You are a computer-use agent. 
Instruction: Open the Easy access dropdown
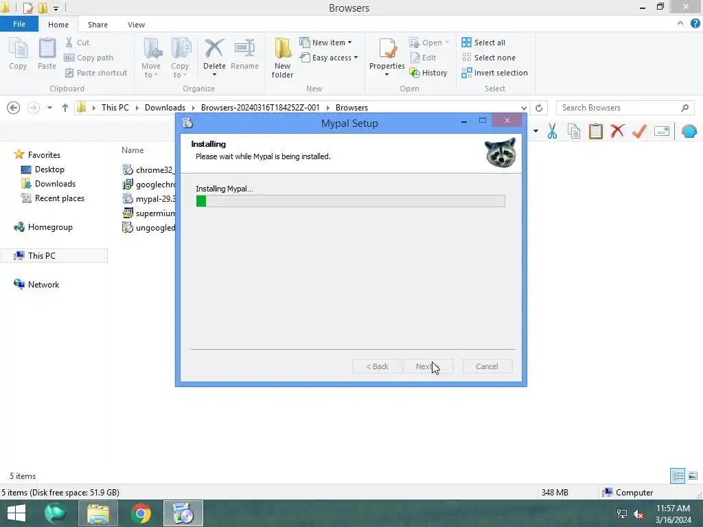[x=329, y=58]
